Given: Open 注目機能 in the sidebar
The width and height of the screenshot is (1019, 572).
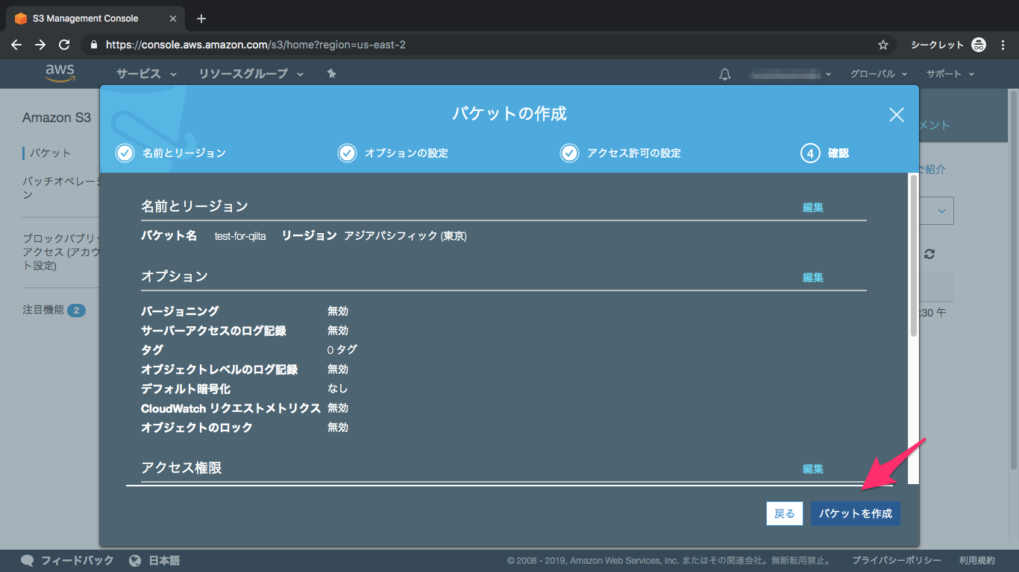Looking at the screenshot, I should (x=54, y=310).
